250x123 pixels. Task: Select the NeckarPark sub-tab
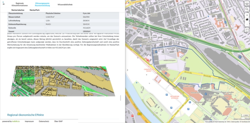click(x=35, y=10)
